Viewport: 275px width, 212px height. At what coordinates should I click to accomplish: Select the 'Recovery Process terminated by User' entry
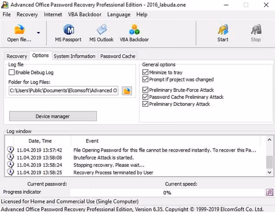pos(135,173)
